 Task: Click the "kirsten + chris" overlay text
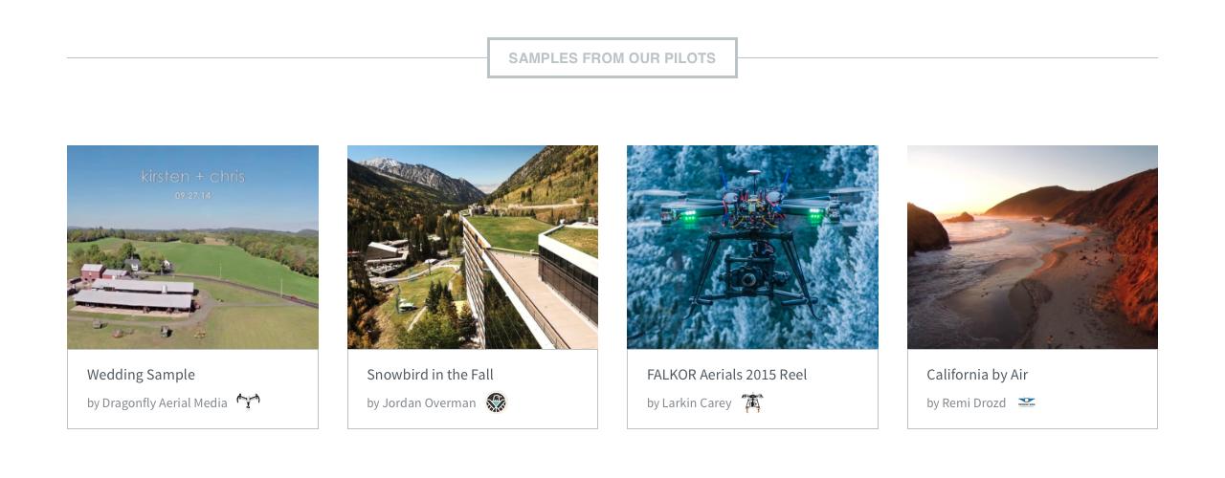pyautogui.click(x=192, y=177)
